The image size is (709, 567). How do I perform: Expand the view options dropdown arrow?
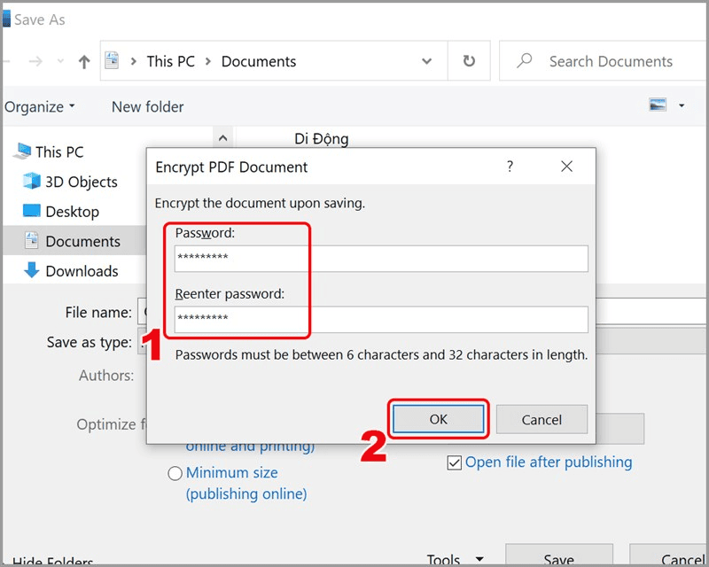[682, 105]
